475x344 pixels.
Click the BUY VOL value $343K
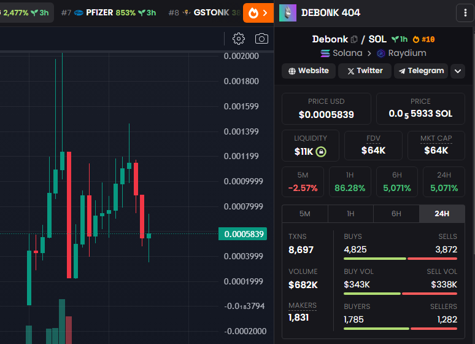click(x=357, y=284)
